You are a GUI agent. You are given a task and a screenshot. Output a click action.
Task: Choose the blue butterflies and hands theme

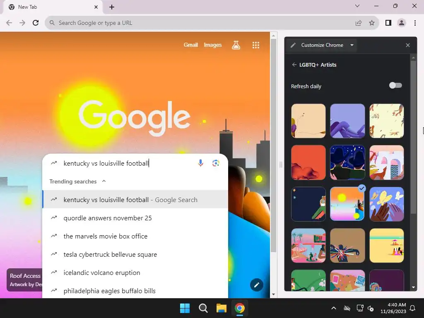point(386,204)
